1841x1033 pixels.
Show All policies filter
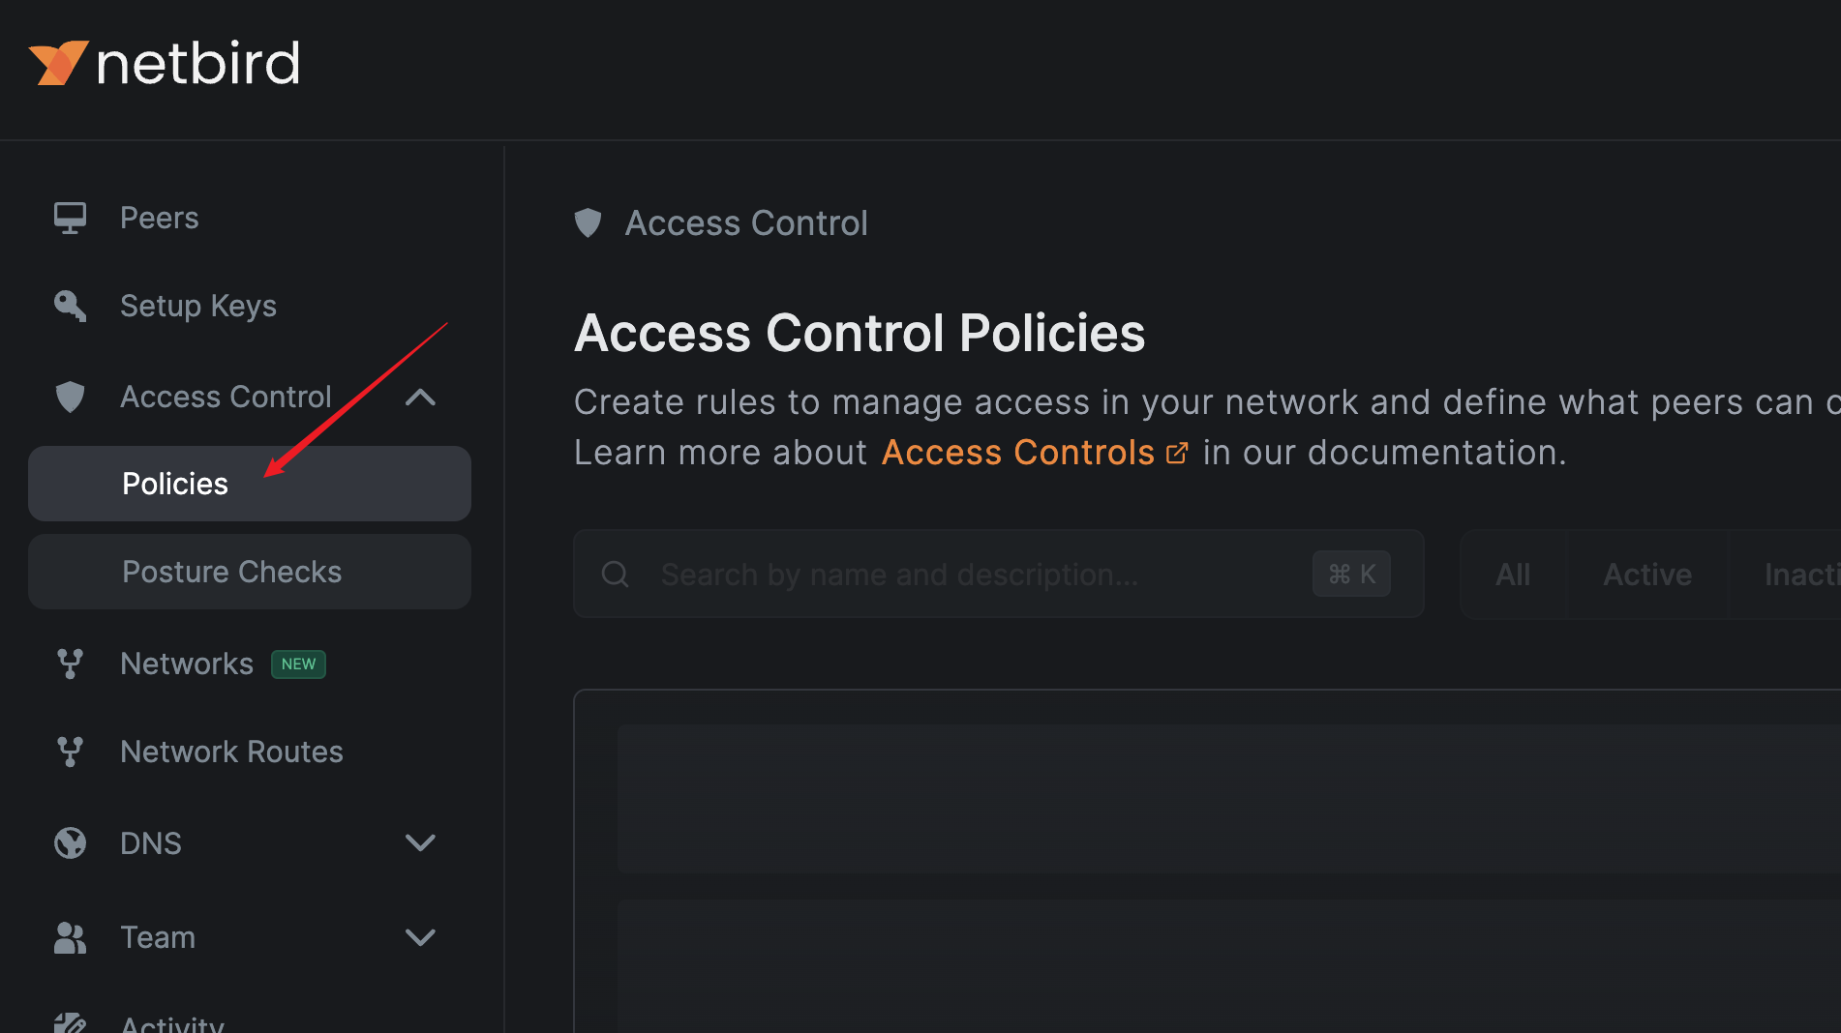tap(1513, 575)
